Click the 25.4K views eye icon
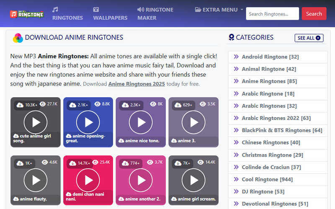The width and height of the screenshot is (335, 209). coord(95,162)
